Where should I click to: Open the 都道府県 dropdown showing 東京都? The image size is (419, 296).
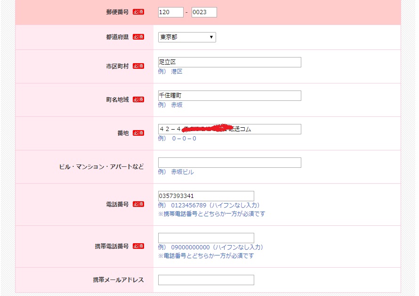[187, 37]
